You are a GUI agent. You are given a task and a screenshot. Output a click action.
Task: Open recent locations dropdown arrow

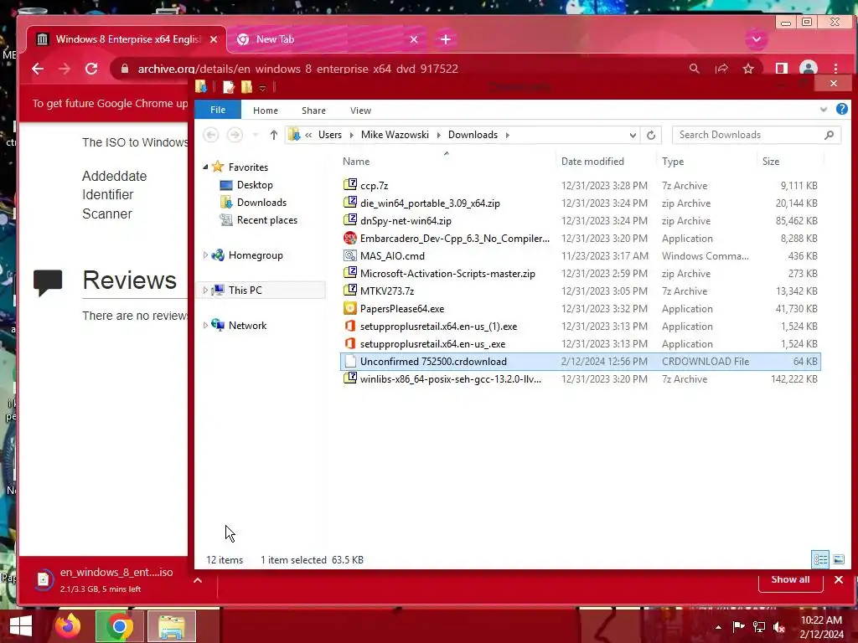(x=255, y=135)
